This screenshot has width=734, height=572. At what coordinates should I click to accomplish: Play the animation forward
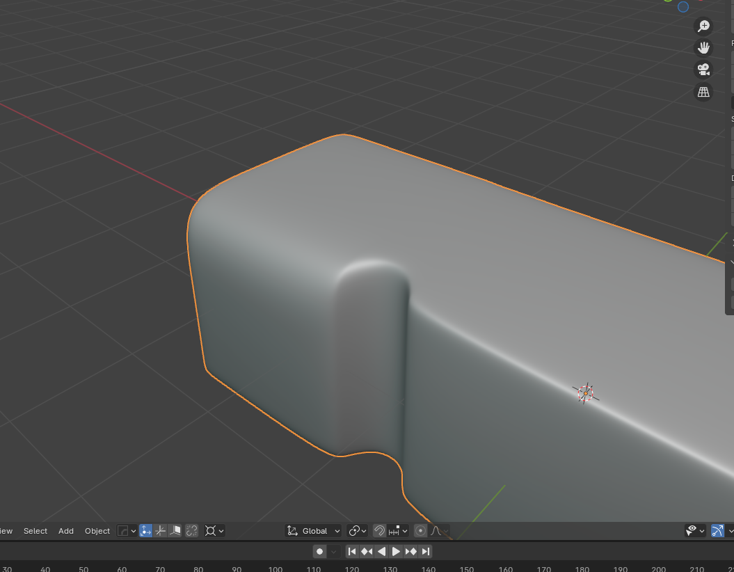coord(396,551)
